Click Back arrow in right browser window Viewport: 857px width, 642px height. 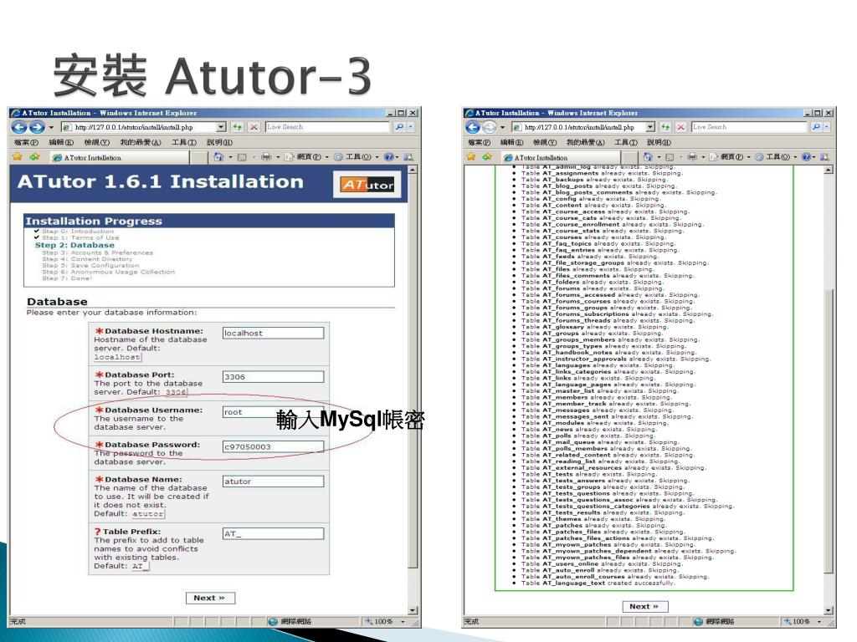[x=473, y=127]
